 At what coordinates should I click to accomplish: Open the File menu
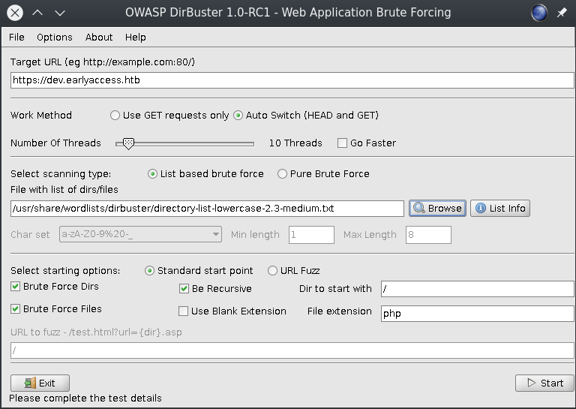pyautogui.click(x=16, y=38)
